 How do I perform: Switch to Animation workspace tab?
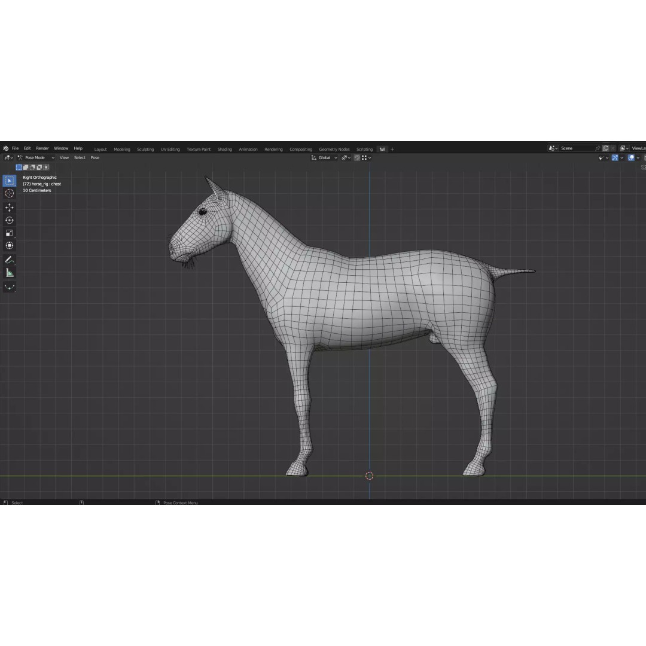click(248, 149)
